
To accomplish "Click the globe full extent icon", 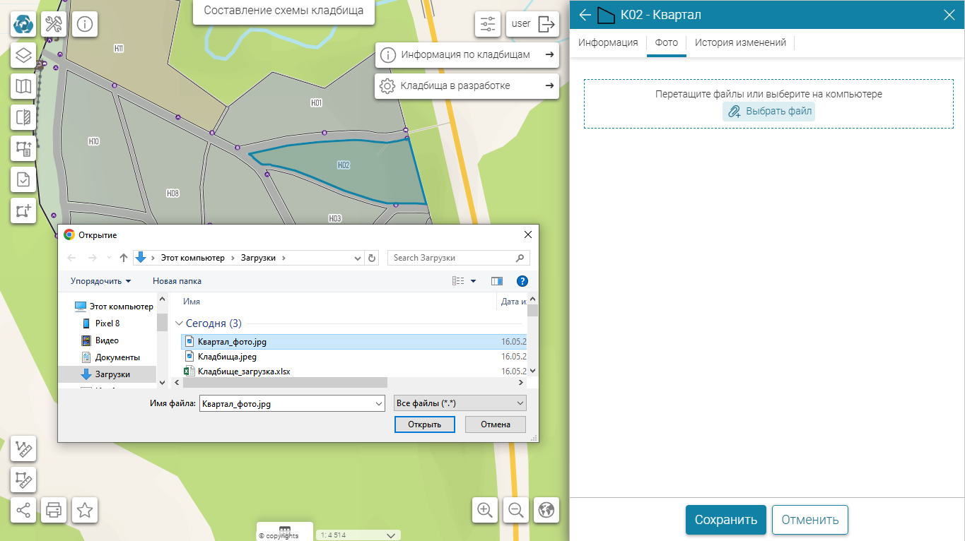I will pyautogui.click(x=546, y=510).
